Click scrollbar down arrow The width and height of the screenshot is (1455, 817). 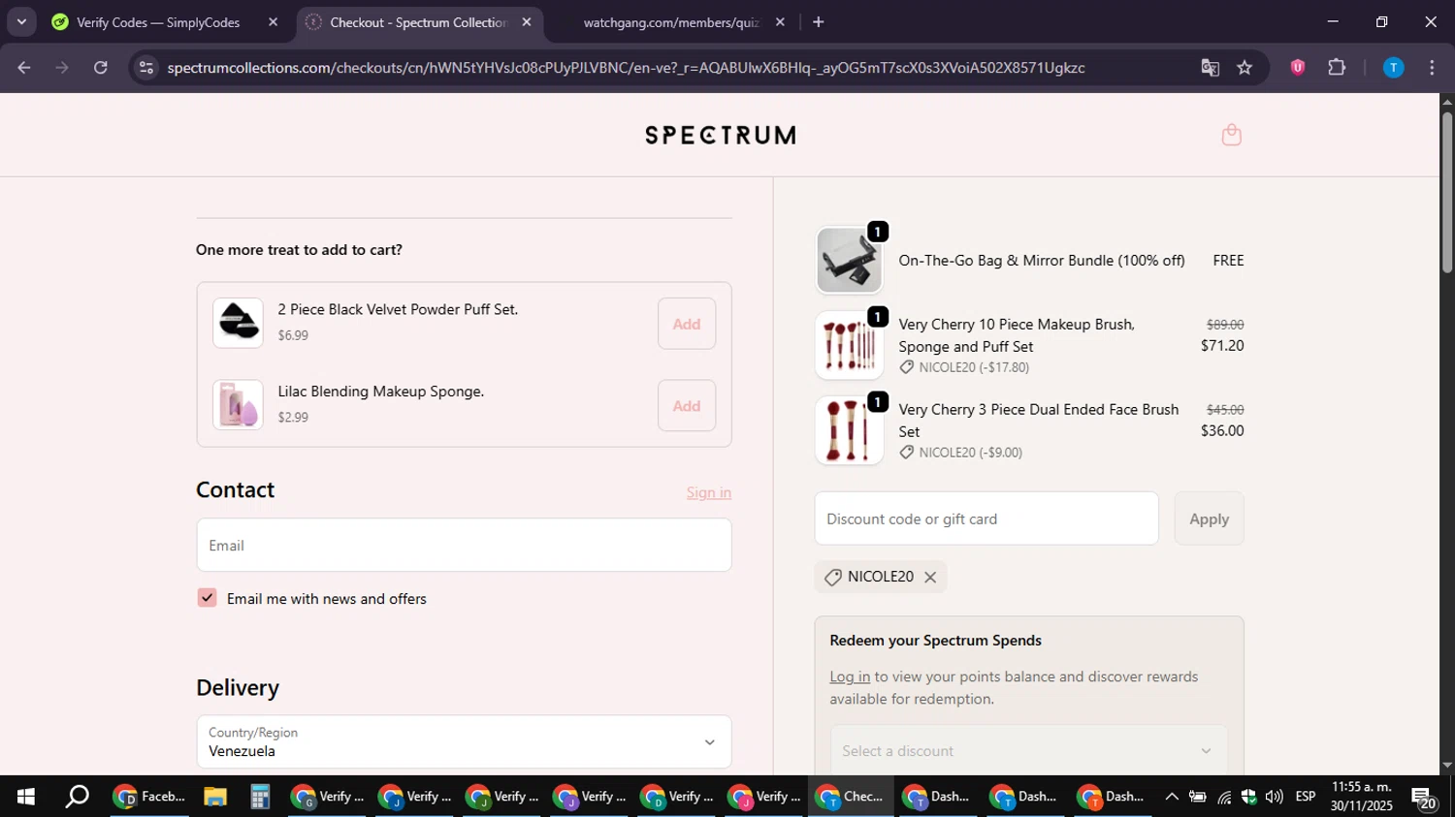point(1447,766)
